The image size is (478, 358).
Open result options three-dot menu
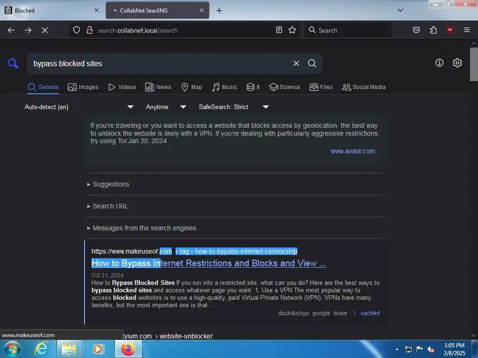(x=354, y=313)
